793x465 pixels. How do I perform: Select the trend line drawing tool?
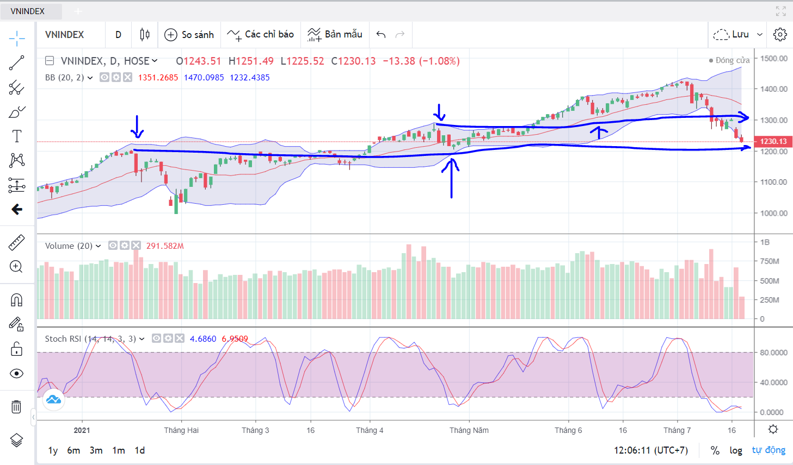coord(17,63)
